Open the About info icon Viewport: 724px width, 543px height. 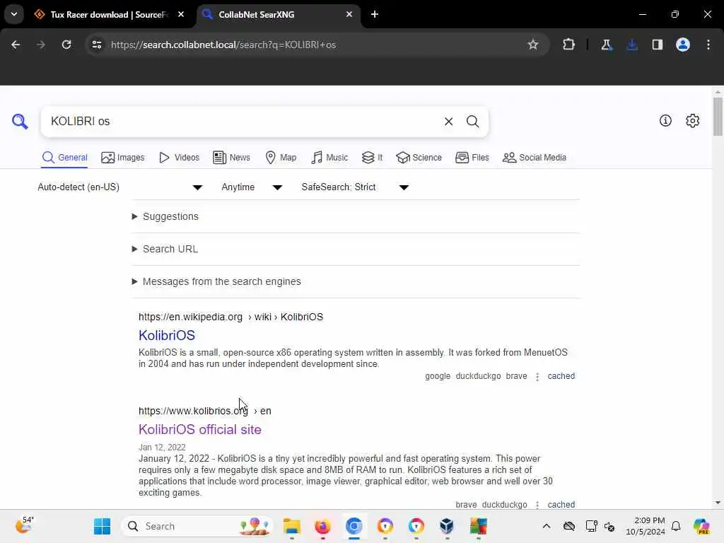tap(665, 120)
